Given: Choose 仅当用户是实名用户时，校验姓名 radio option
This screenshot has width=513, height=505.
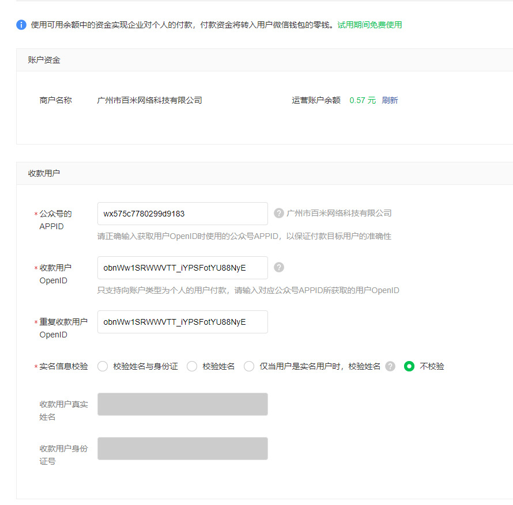Looking at the screenshot, I should click(x=249, y=366).
